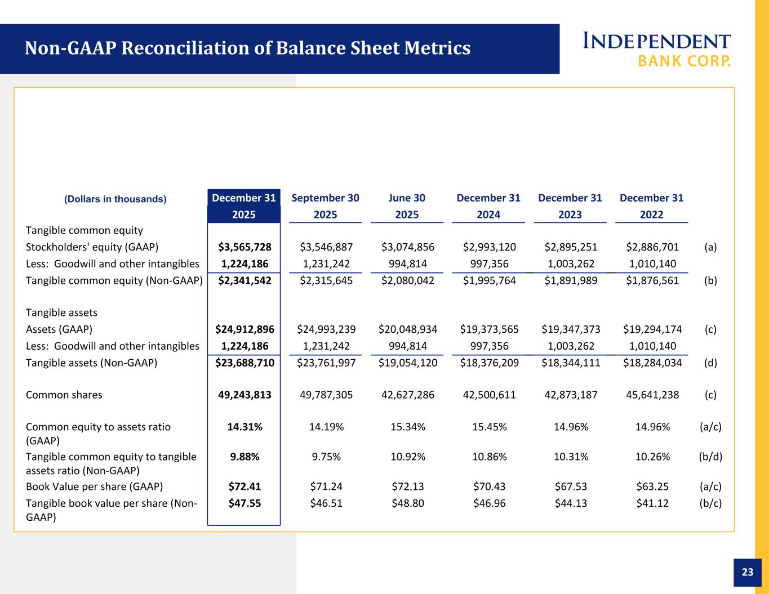Click the Independent Bank Corp. logo
The image size is (769, 594).
[656, 50]
